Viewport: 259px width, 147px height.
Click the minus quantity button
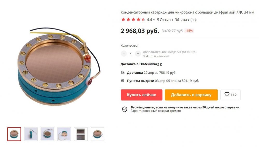124,54
